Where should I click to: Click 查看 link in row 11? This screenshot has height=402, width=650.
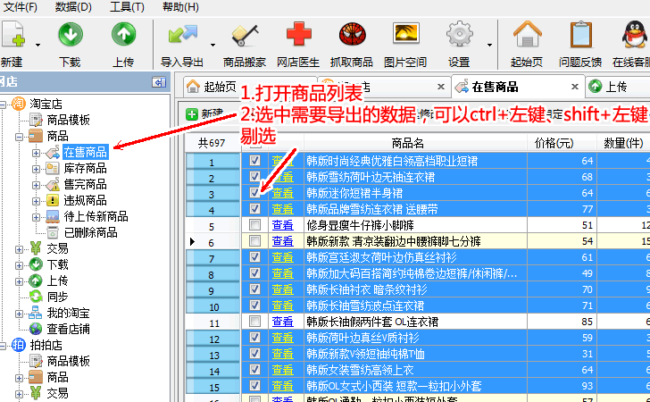point(282,322)
